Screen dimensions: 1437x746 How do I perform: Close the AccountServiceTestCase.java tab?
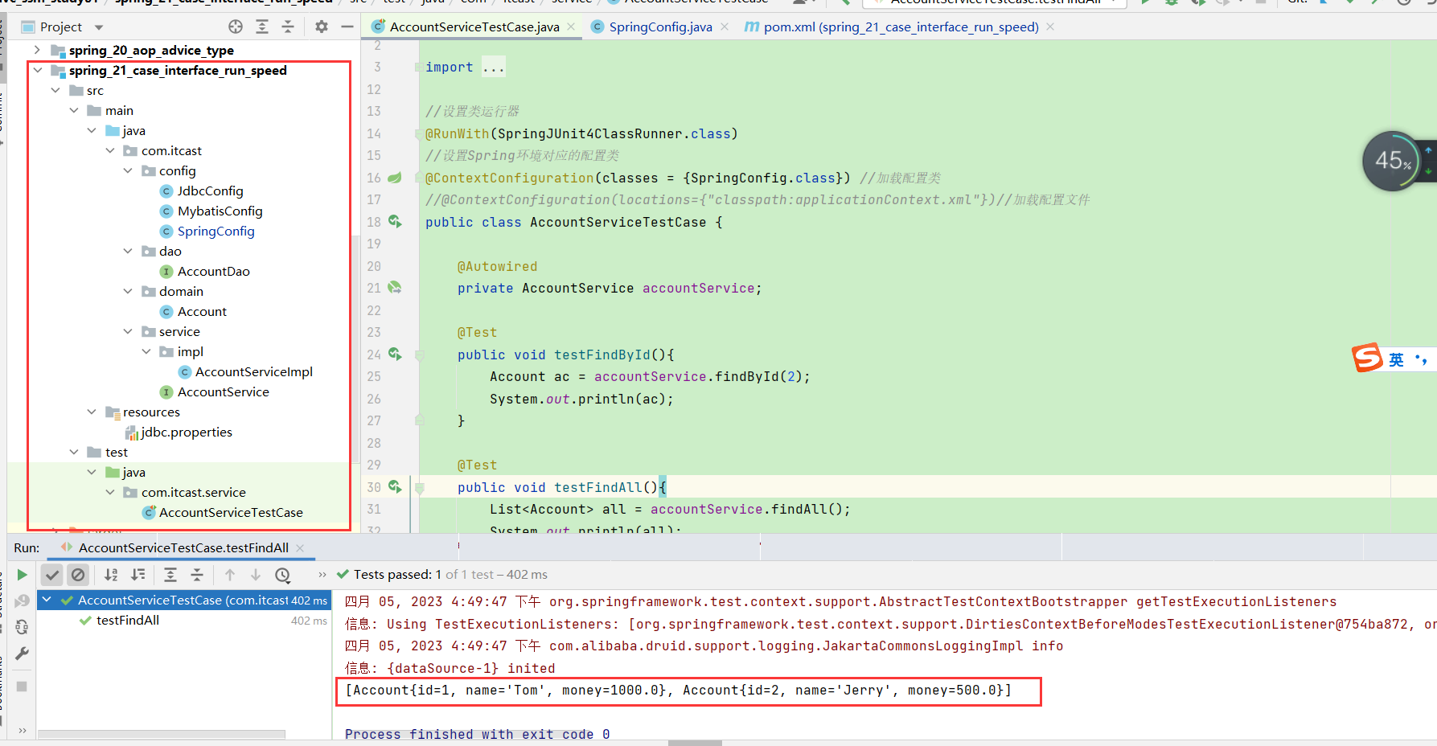click(571, 27)
